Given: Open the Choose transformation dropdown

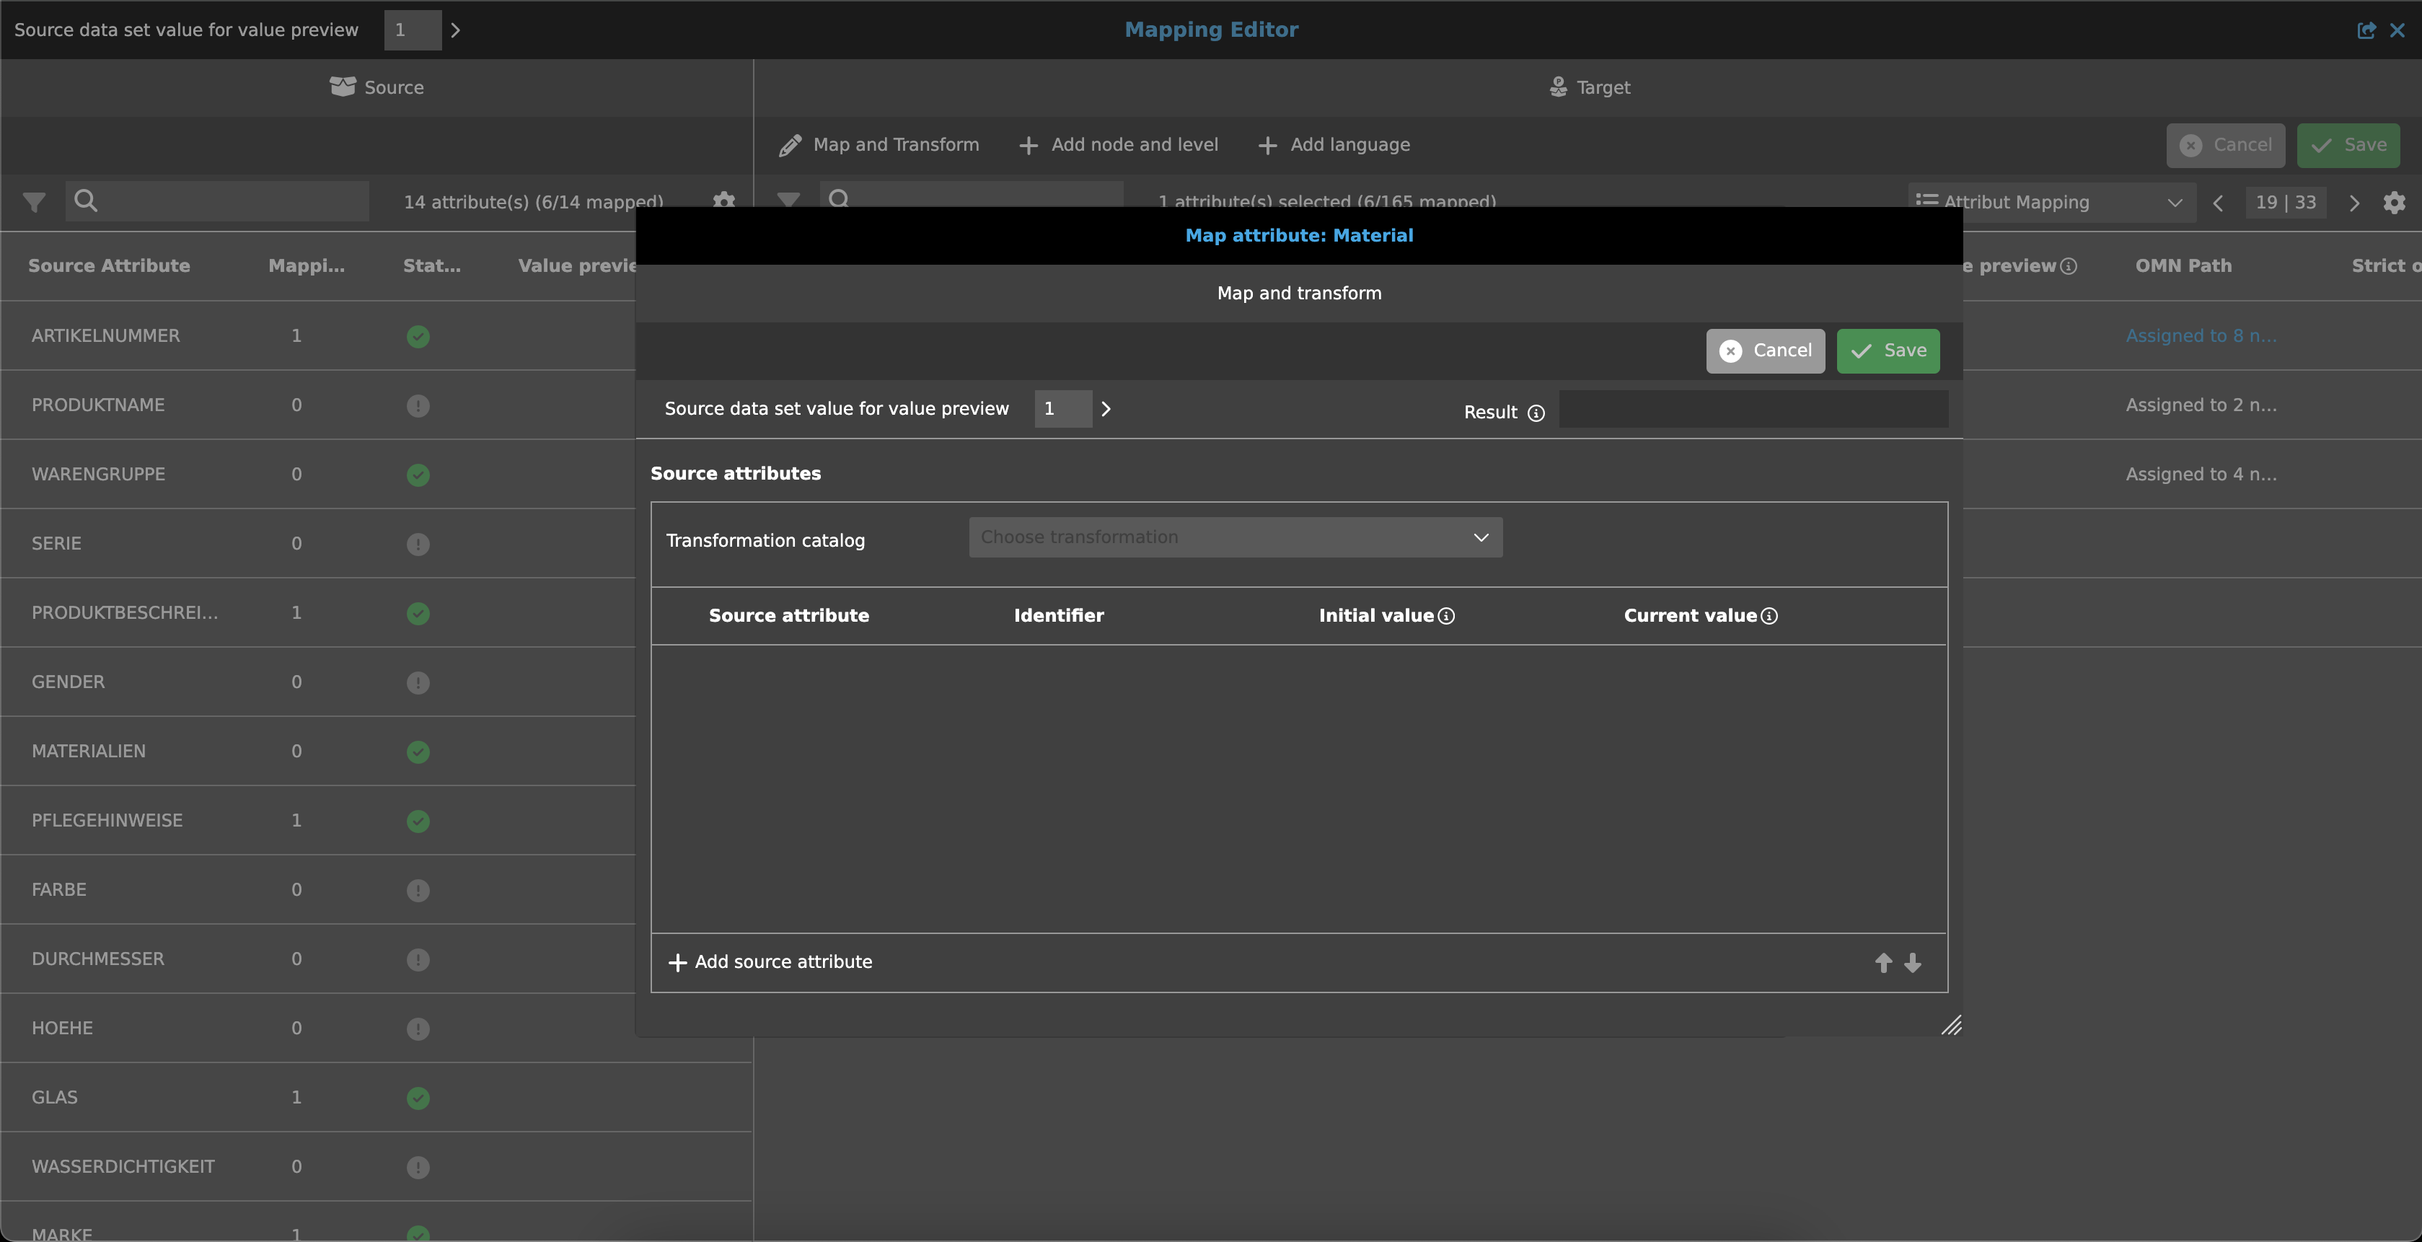Looking at the screenshot, I should click(1235, 537).
